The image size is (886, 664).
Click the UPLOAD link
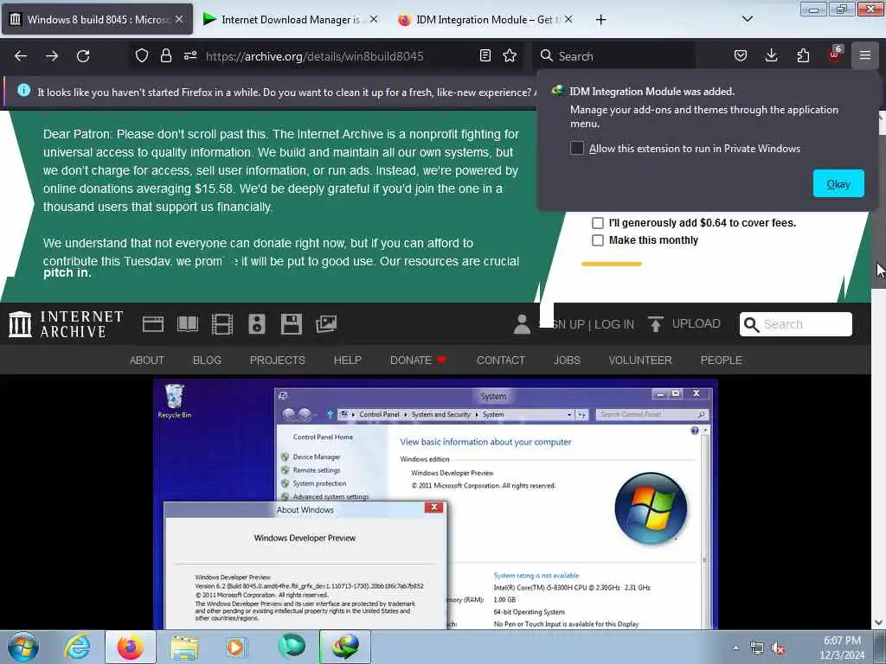pyautogui.click(x=684, y=324)
